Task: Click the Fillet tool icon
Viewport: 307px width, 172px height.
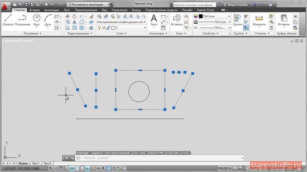Action: pos(82,22)
